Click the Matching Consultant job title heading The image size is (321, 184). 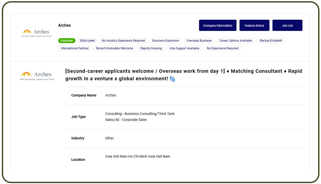[x=184, y=75]
